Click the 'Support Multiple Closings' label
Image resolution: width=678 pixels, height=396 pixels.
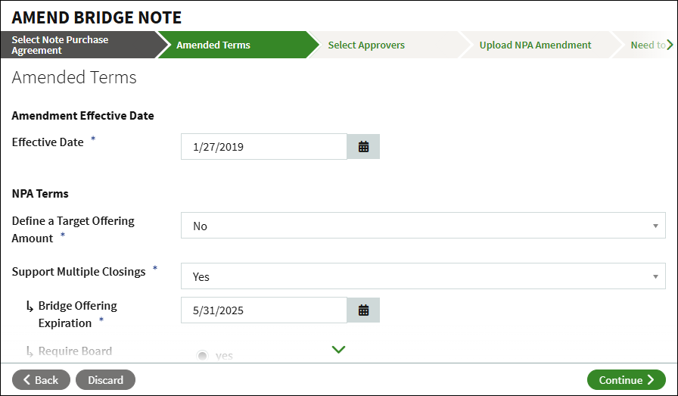click(x=79, y=271)
